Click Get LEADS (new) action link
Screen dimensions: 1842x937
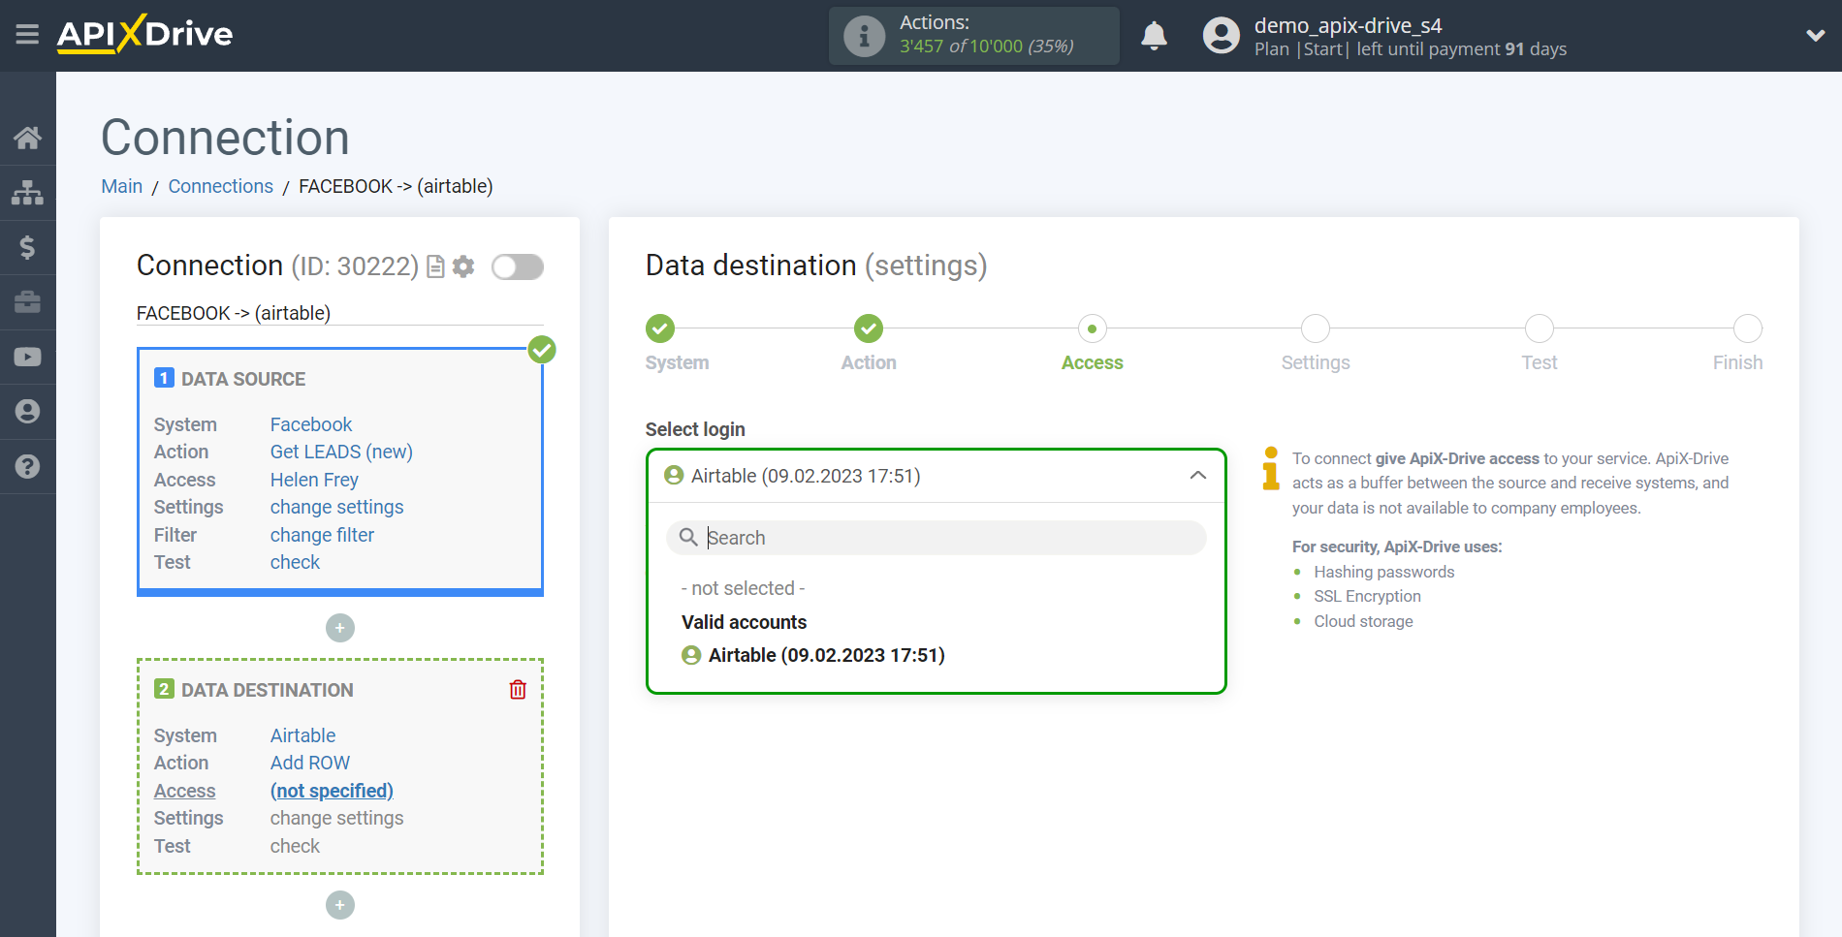click(x=341, y=452)
